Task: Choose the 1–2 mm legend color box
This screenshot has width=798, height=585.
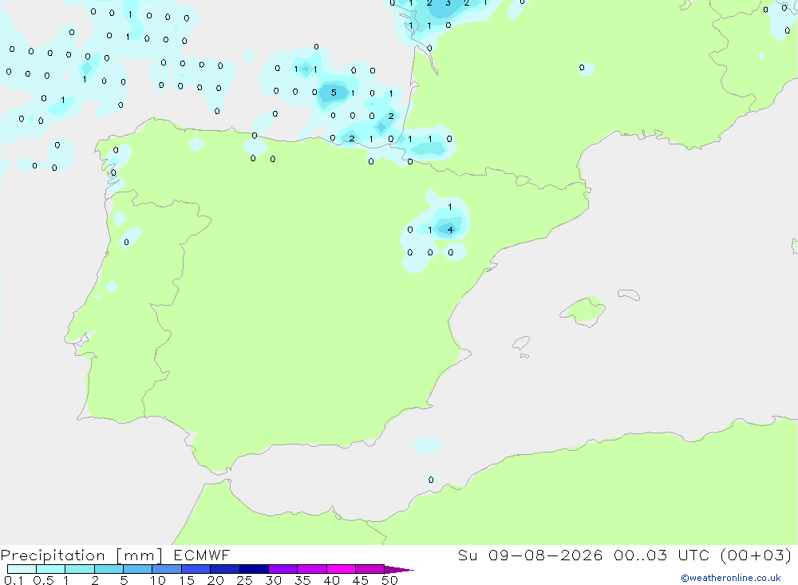Action: (x=79, y=569)
